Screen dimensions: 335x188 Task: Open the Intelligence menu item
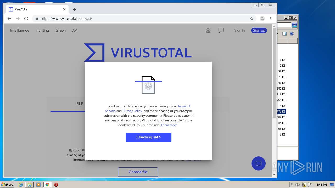(20, 30)
